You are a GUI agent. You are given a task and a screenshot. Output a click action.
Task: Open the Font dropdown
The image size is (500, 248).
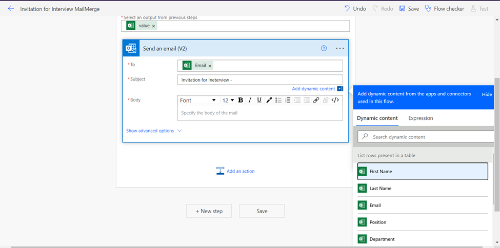198,100
